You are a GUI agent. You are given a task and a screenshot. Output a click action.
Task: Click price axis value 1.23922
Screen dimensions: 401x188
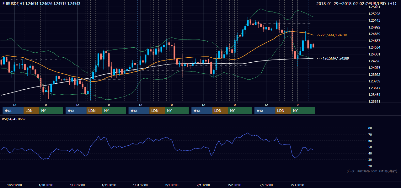[374, 75]
